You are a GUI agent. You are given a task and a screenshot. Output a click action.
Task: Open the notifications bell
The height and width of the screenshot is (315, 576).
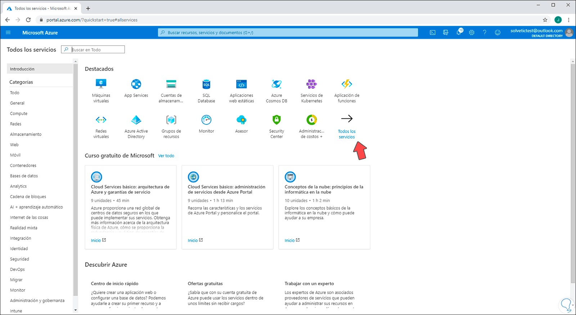[x=459, y=32]
